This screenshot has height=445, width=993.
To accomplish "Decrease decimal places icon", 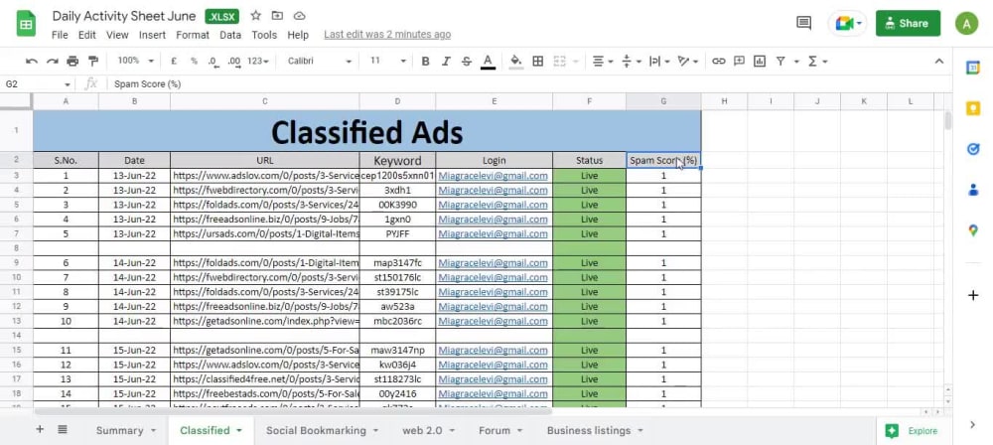I will [213, 62].
